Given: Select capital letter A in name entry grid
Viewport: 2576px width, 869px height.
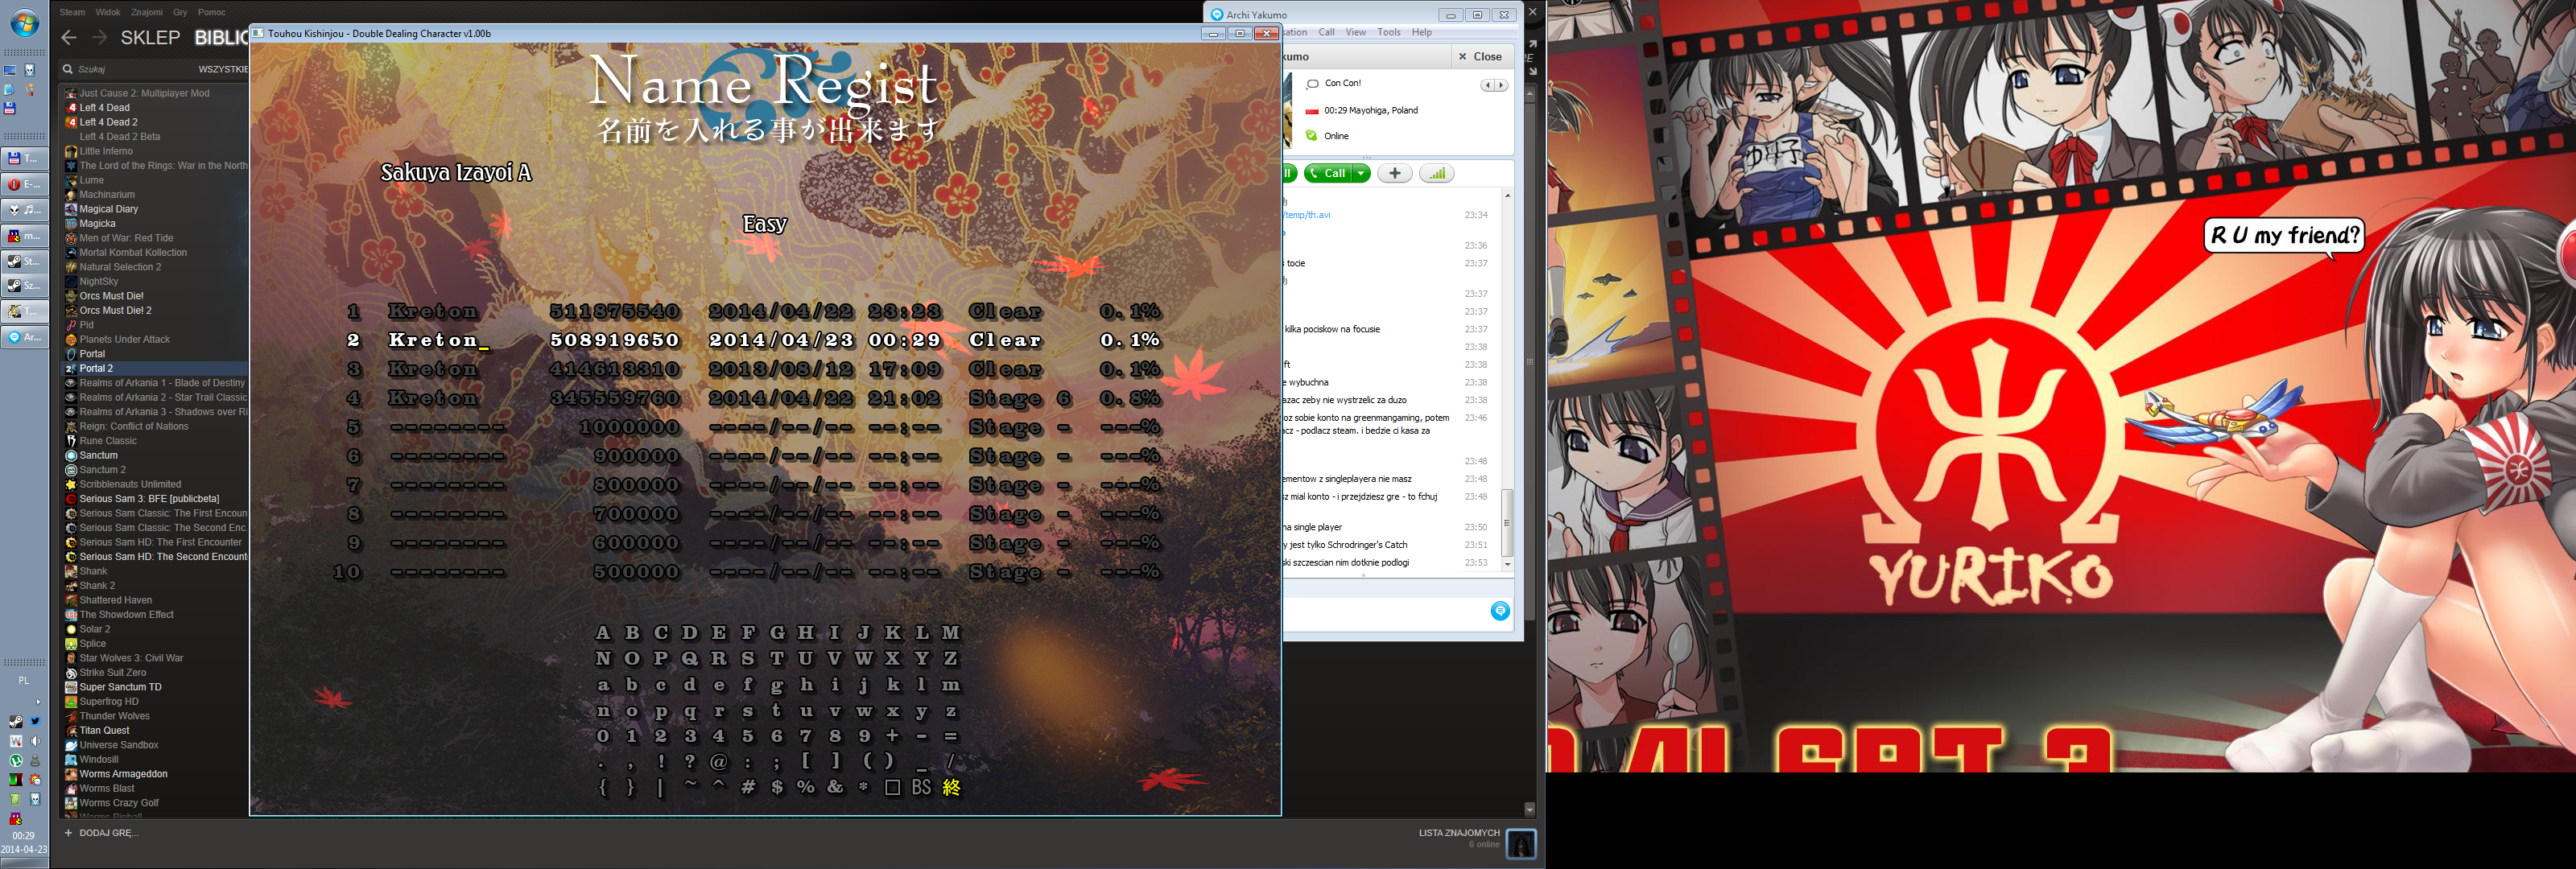Looking at the screenshot, I should tap(603, 633).
